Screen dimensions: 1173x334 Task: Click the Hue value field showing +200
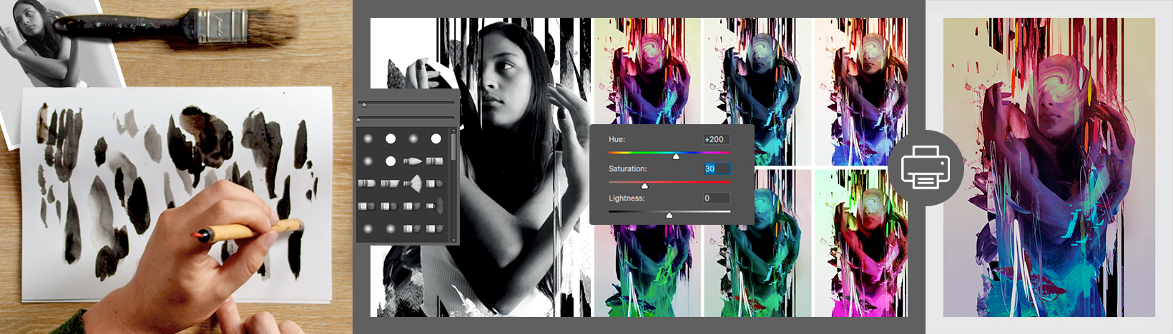point(715,139)
